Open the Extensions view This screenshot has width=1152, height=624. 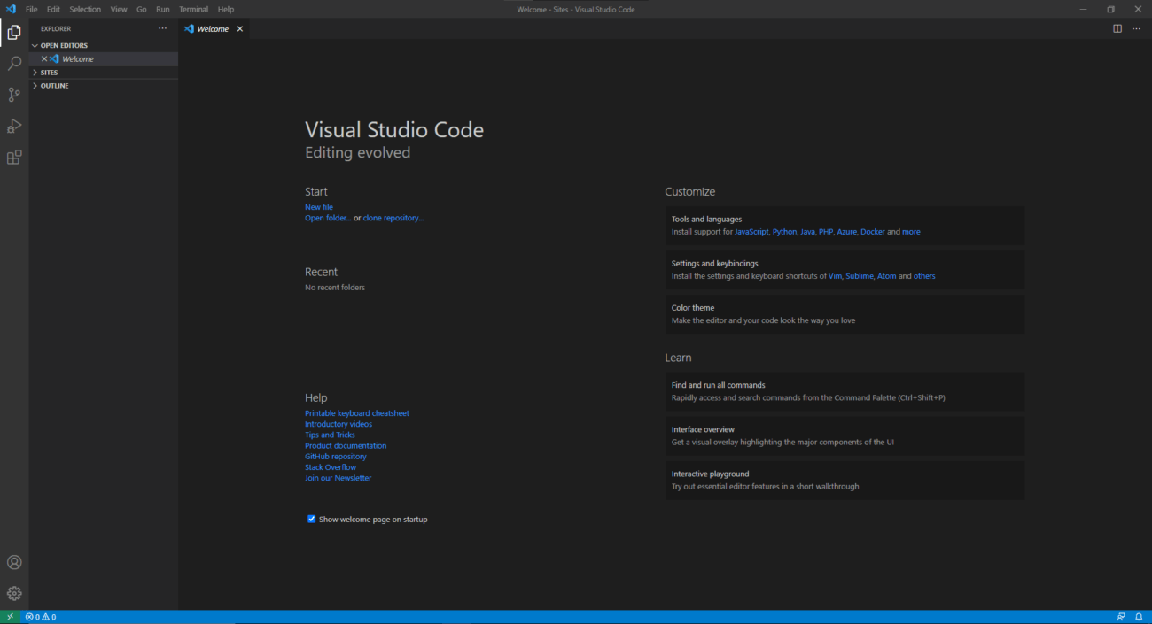tap(14, 157)
